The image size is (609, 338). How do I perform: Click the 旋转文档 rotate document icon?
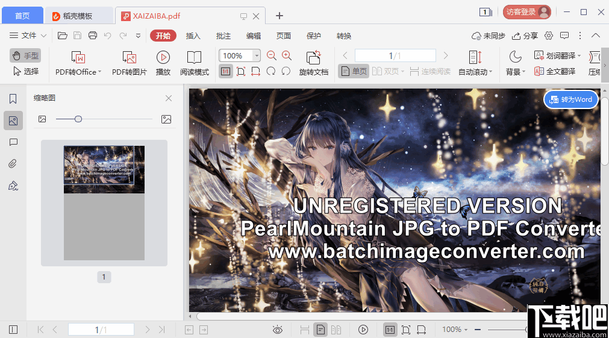(314, 63)
